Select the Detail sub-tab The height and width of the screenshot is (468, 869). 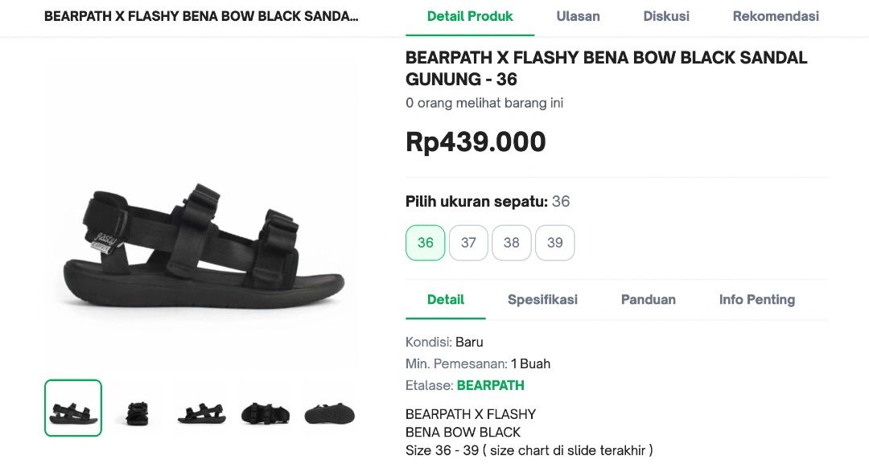[445, 299]
